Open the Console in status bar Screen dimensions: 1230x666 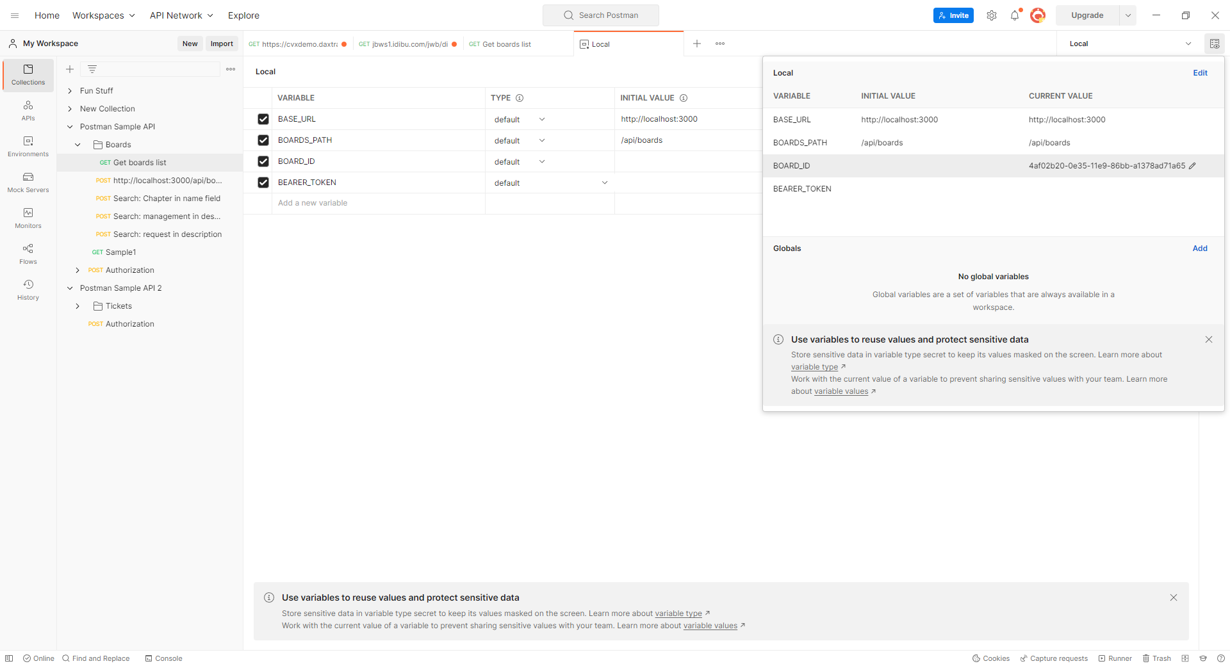pyautogui.click(x=164, y=658)
